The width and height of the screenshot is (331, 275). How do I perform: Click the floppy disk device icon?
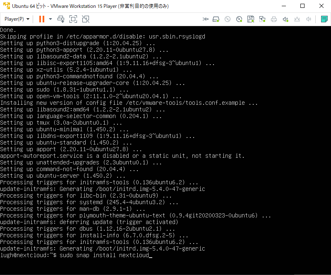251,19
